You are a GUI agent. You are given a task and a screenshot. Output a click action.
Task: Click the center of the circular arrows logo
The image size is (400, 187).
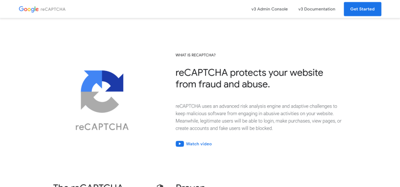102,92
